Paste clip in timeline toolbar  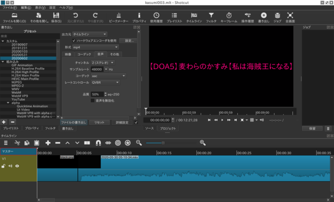(x=37, y=143)
